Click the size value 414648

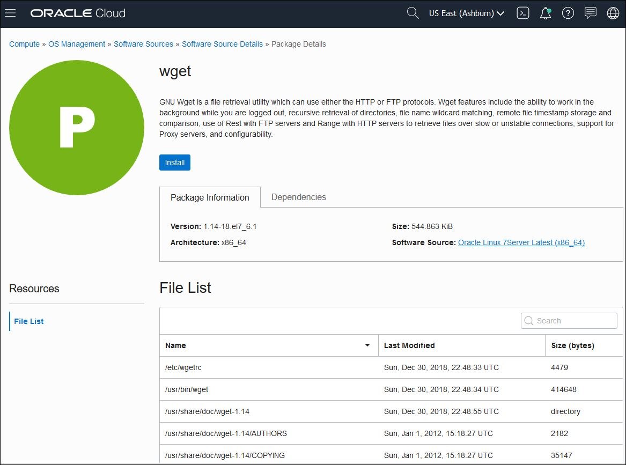pos(563,389)
